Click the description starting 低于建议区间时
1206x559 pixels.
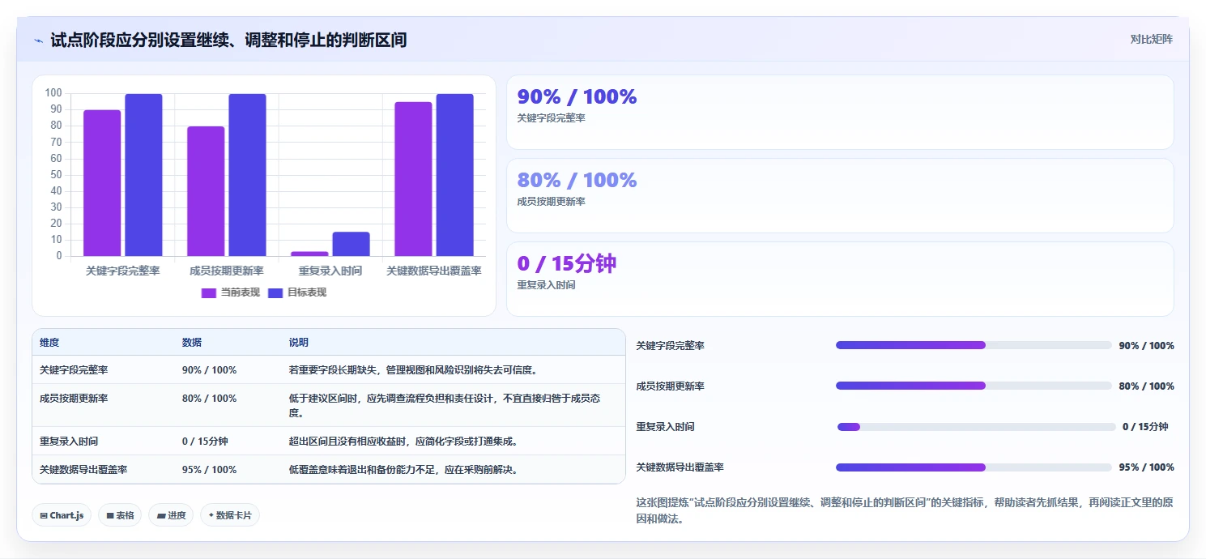click(445, 405)
